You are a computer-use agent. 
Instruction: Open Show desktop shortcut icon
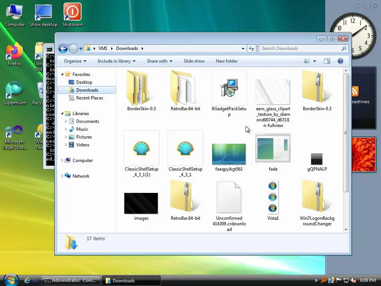43,15
